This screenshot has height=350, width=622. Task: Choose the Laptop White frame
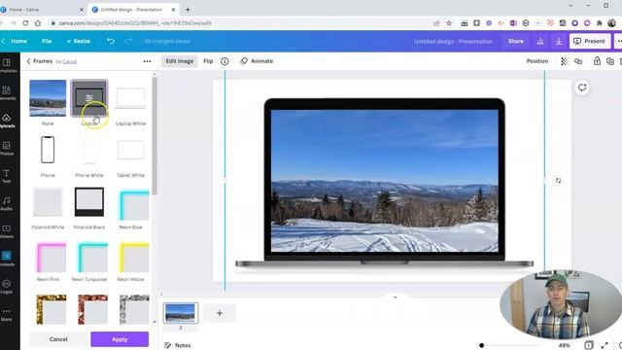coord(130,98)
